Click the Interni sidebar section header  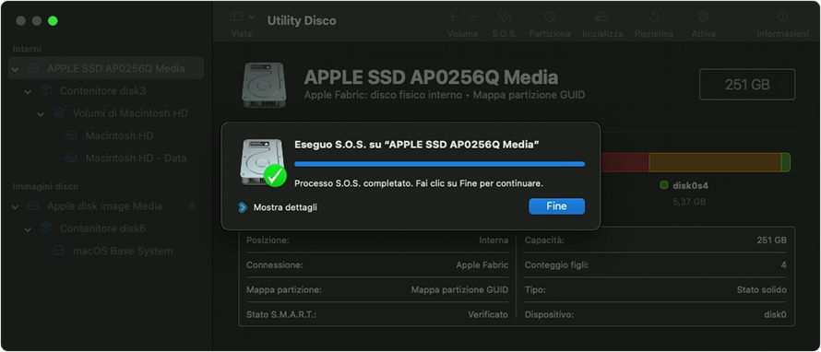coord(28,49)
